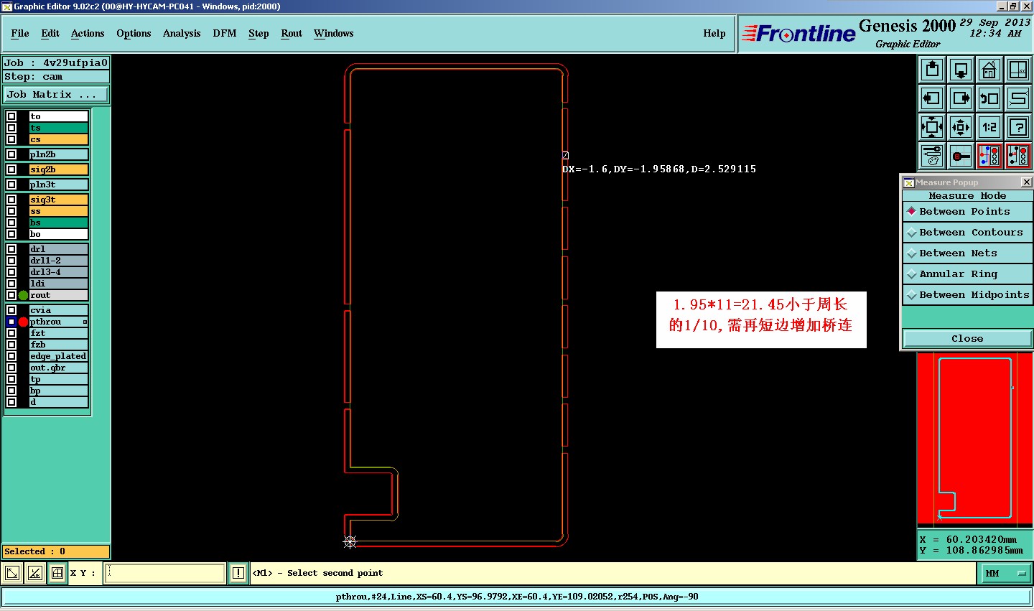The height and width of the screenshot is (611, 1034).
Task: Click the zoom-out outward-arrows icon
Action: tap(961, 127)
